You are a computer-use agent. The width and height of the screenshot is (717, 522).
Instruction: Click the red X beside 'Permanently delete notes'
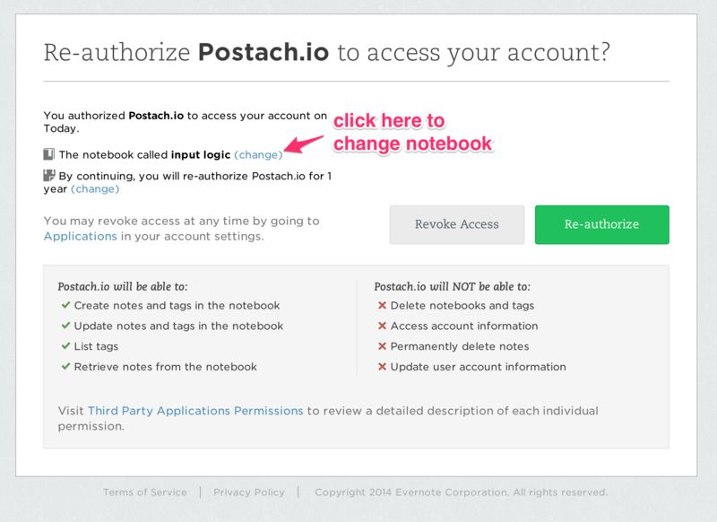(383, 346)
